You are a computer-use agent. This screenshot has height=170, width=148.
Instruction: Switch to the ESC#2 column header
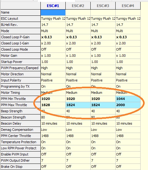(x=78, y=6)
